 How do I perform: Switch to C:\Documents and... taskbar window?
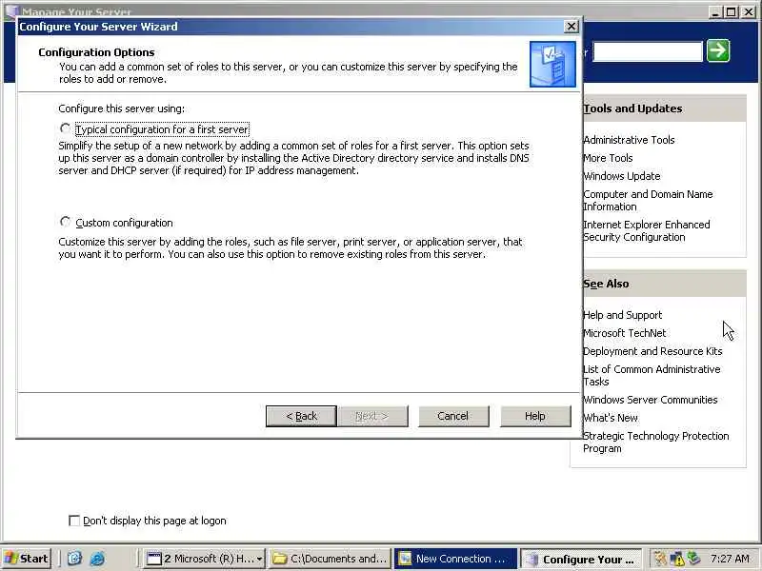point(331,559)
